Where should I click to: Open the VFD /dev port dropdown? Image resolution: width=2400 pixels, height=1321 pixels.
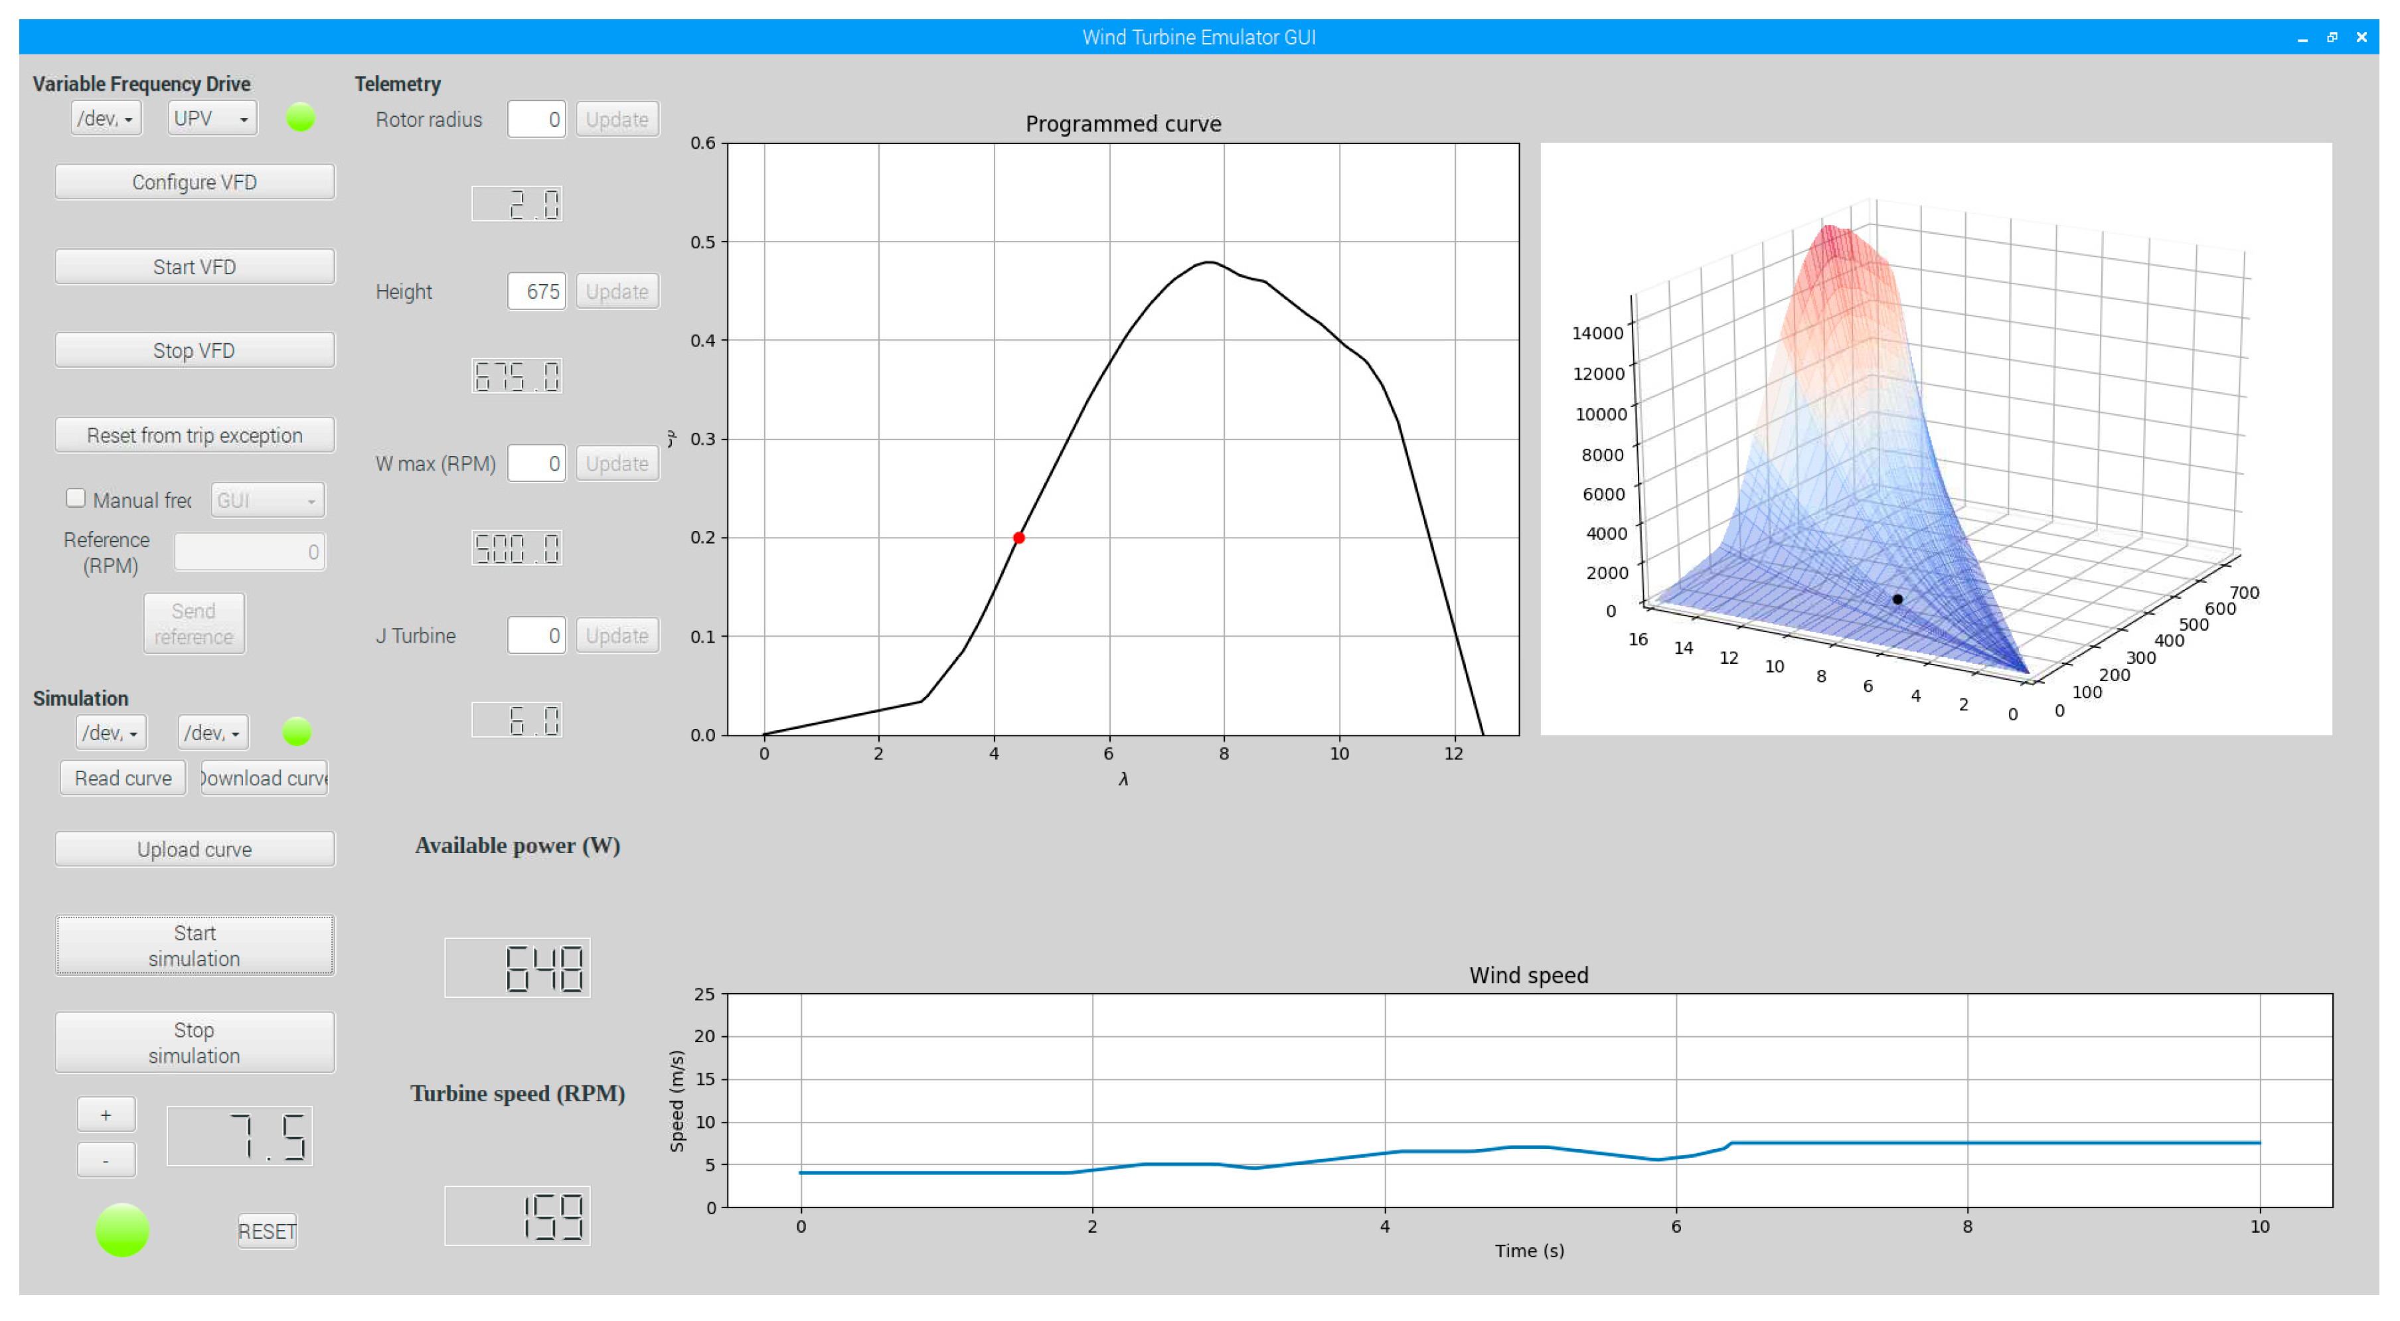[x=106, y=118]
